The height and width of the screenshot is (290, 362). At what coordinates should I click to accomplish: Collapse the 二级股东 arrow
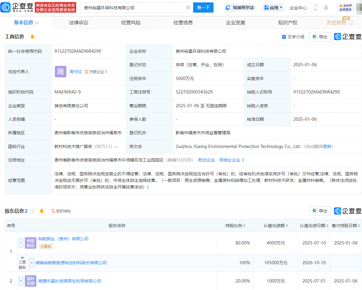(x=22, y=258)
